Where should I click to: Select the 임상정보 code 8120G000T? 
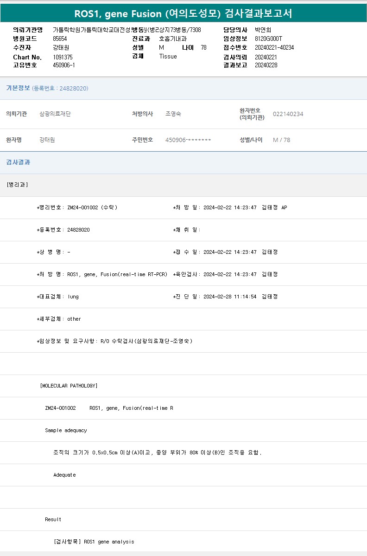268,39
